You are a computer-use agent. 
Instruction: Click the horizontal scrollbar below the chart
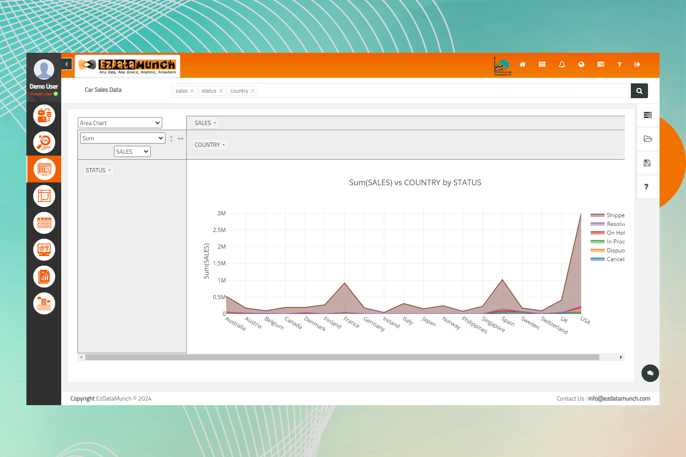[342, 357]
